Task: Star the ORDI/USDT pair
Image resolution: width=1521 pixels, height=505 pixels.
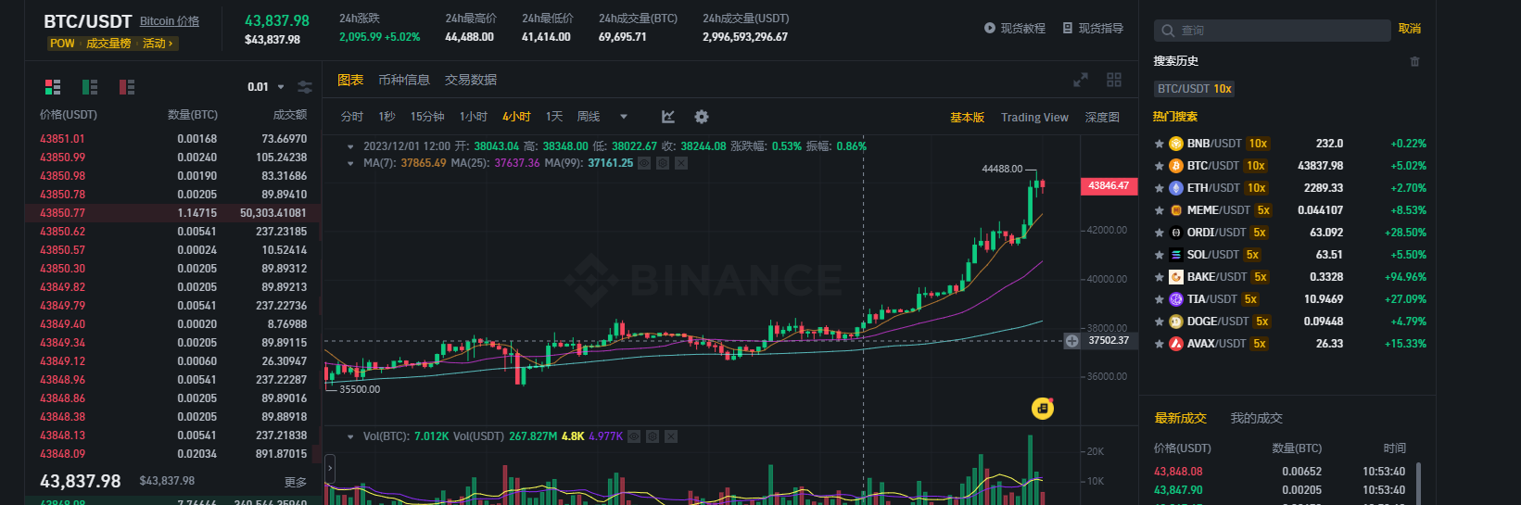Action: point(1159,233)
